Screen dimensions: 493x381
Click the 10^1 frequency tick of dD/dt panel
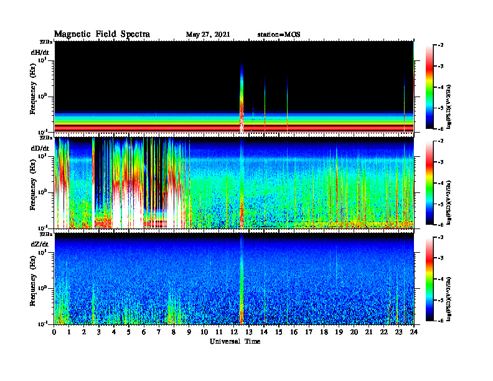coord(42,156)
